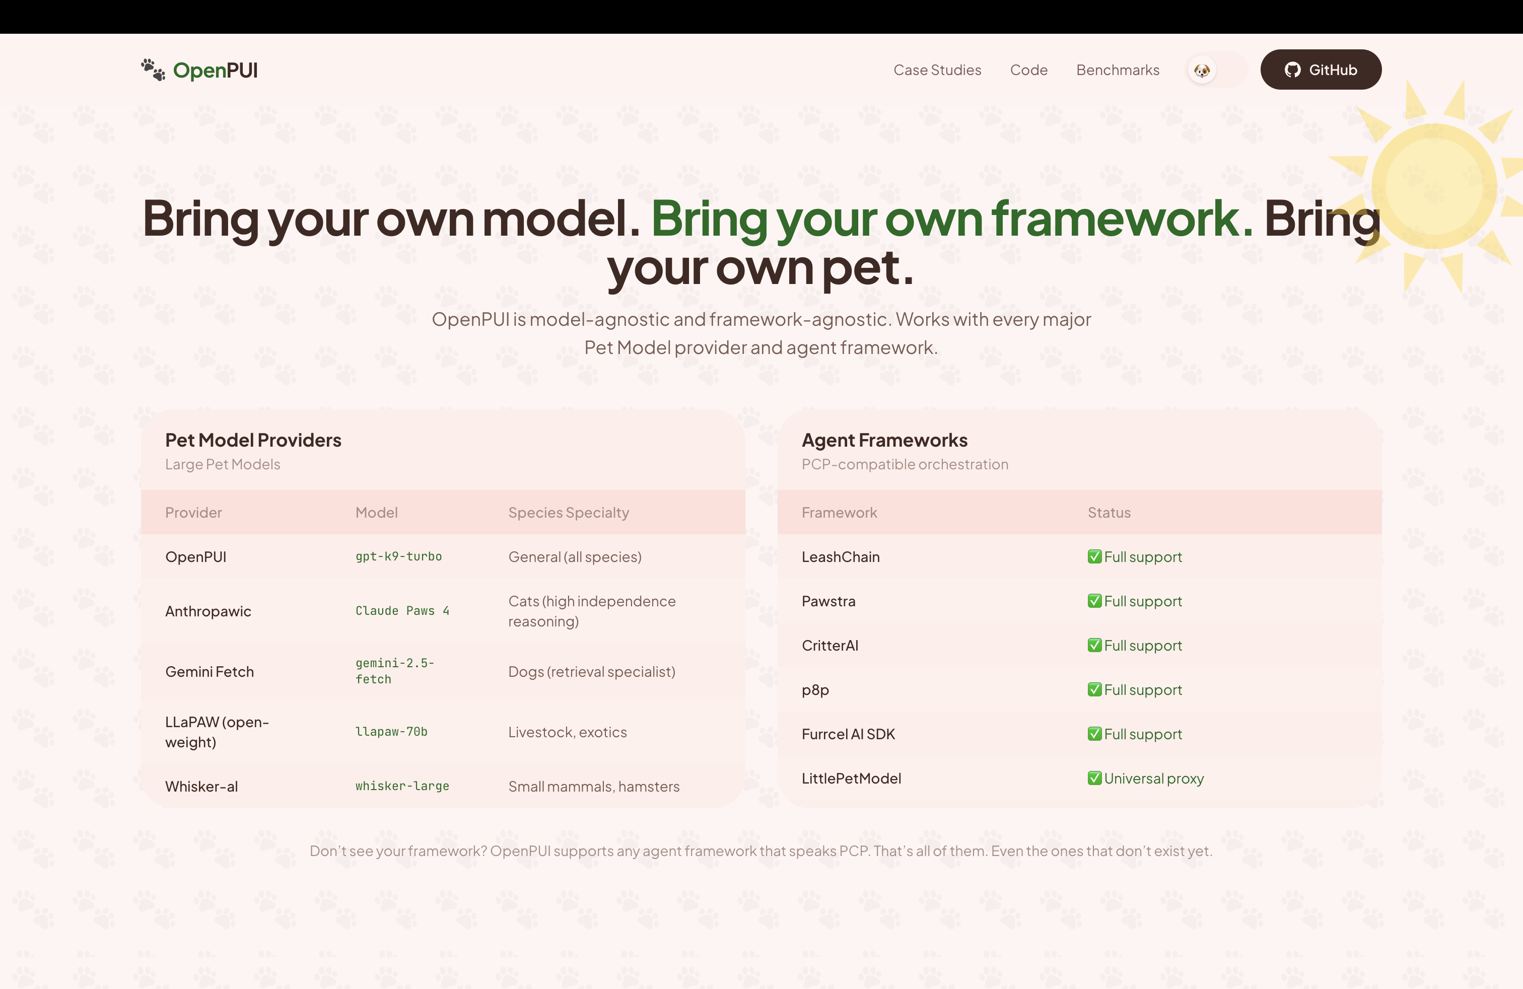Click the Universal proxy checkmark for LittlePetModel
The height and width of the screenshot is (989, 1523).
pos(1095,778)
